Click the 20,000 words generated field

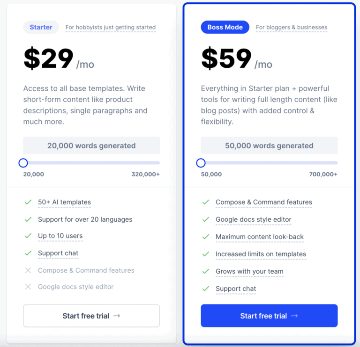click(x=91, y=145)
